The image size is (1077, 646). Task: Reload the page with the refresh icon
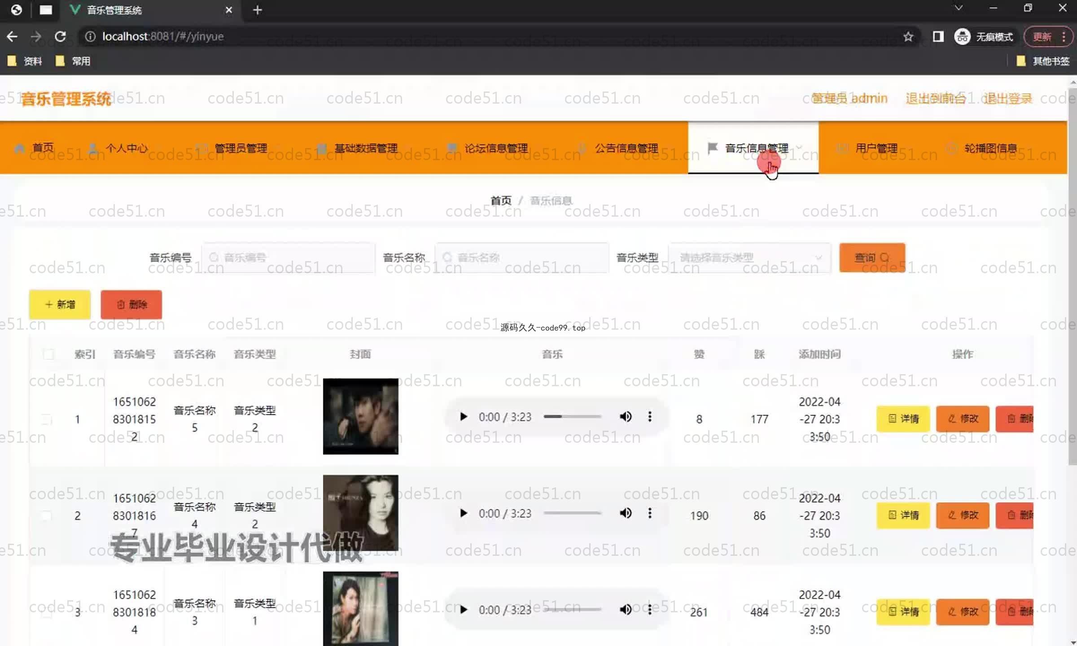click(x=60, y=36)
